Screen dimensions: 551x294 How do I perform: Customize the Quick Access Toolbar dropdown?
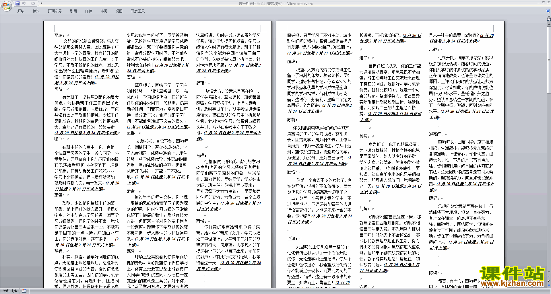coord(41,3)
